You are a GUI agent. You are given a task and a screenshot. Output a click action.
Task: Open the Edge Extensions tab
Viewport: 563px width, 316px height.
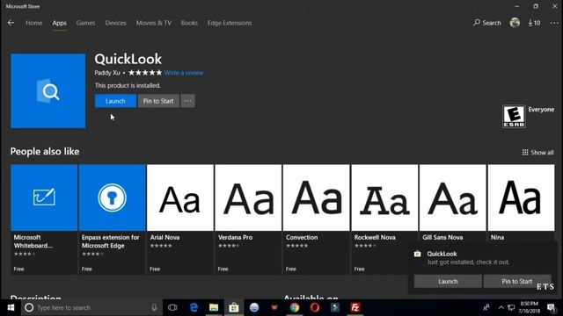coord(230,23)
